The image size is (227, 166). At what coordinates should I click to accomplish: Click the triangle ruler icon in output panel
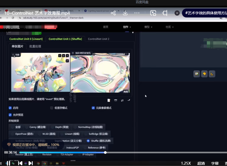click(x=212, y=74)
